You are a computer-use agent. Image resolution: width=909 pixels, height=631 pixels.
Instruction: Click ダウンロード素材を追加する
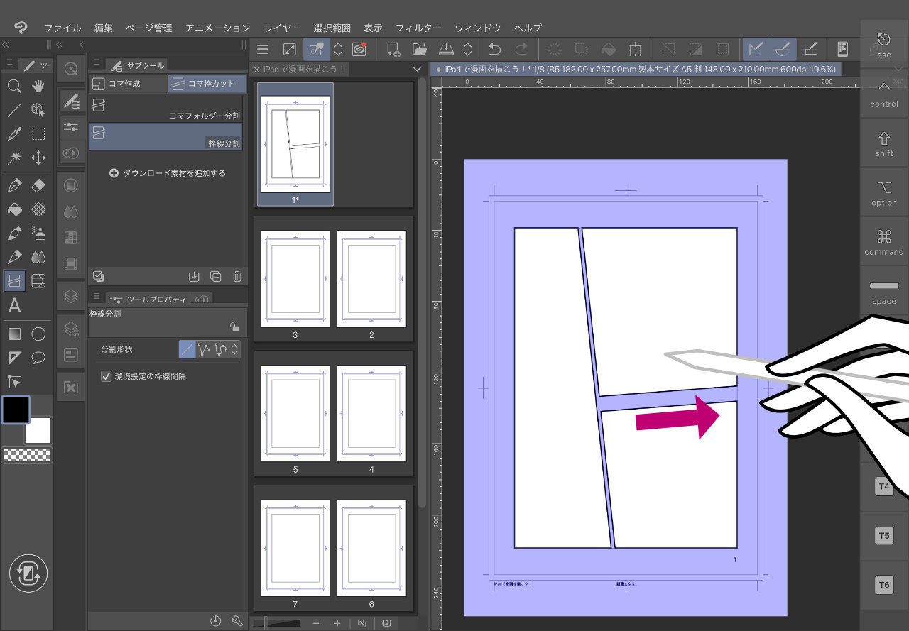point(168,173)
